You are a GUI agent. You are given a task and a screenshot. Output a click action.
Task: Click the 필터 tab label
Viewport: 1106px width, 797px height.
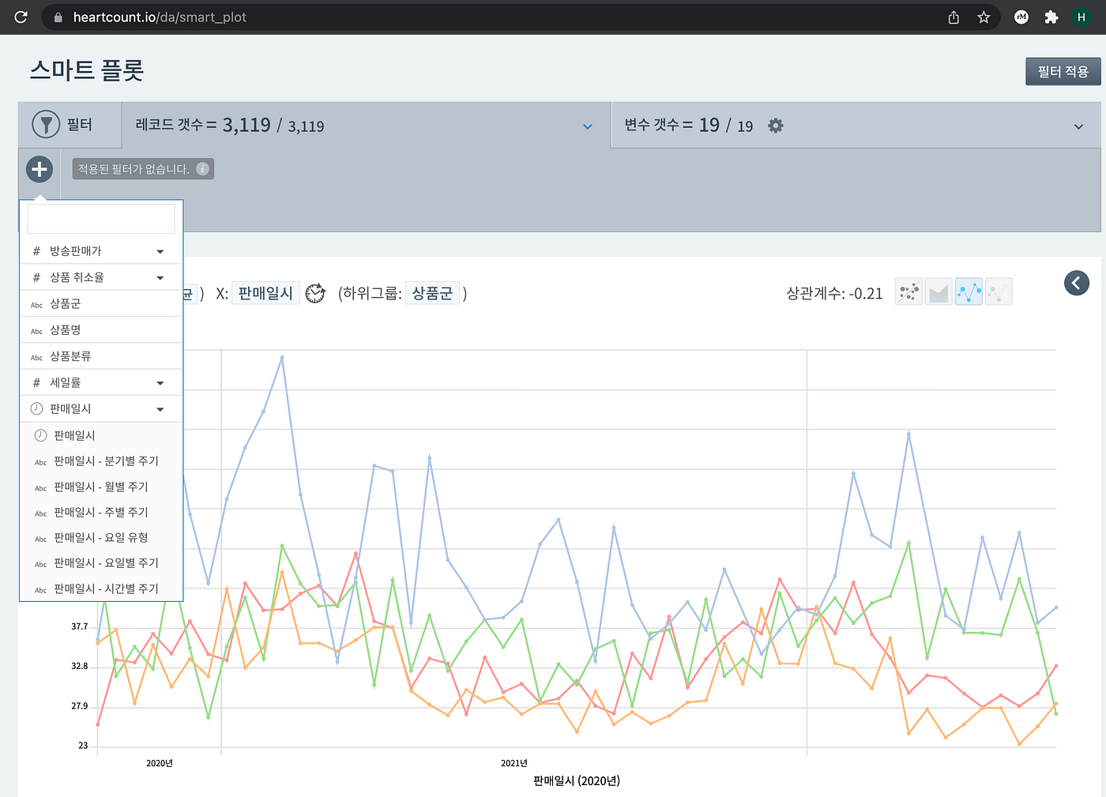(80, 125)
